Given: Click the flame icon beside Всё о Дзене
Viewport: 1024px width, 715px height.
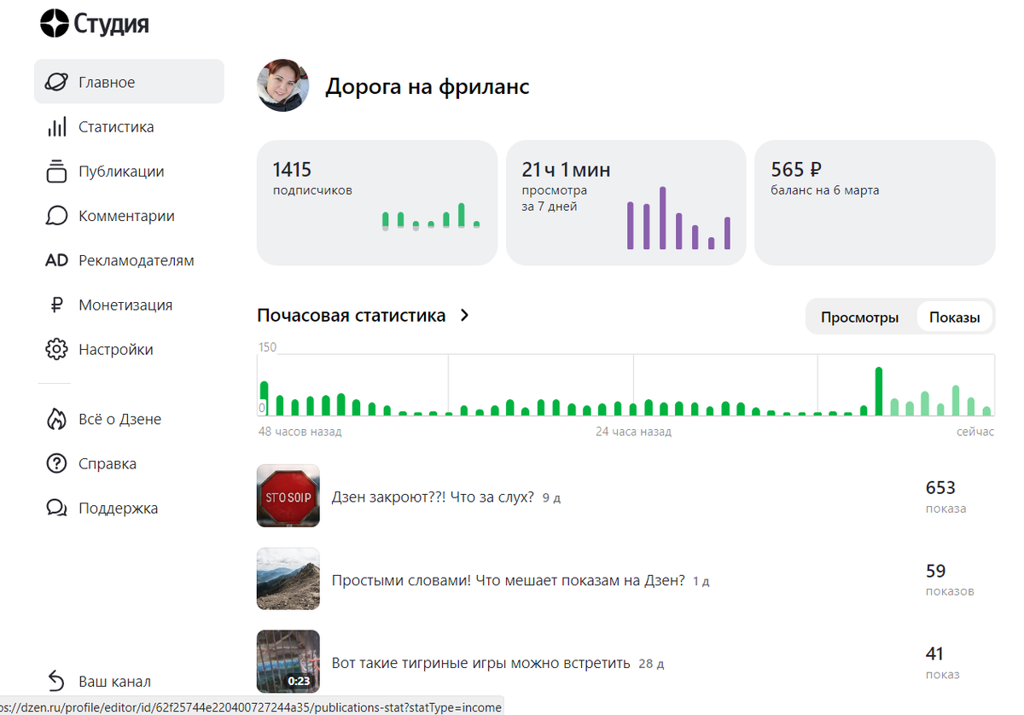Looking at the screenshot, I should click(x=56, y=419).
